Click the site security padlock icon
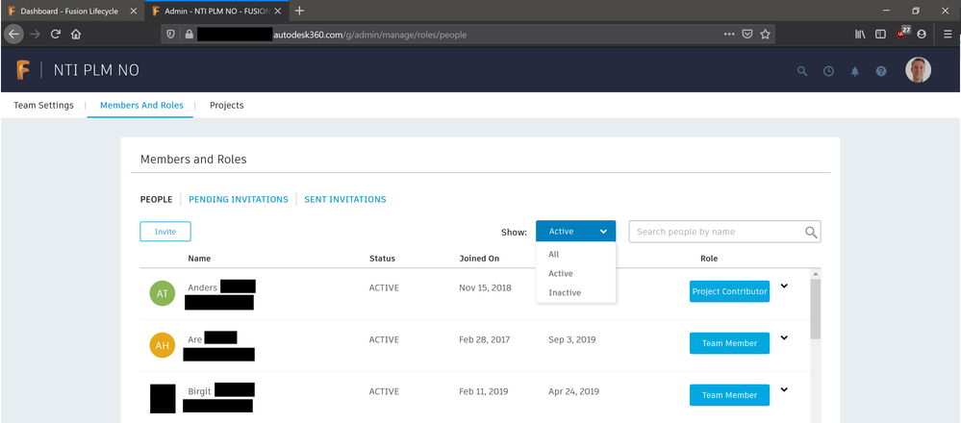The image size is (961, 423). (x=189, y=35)
